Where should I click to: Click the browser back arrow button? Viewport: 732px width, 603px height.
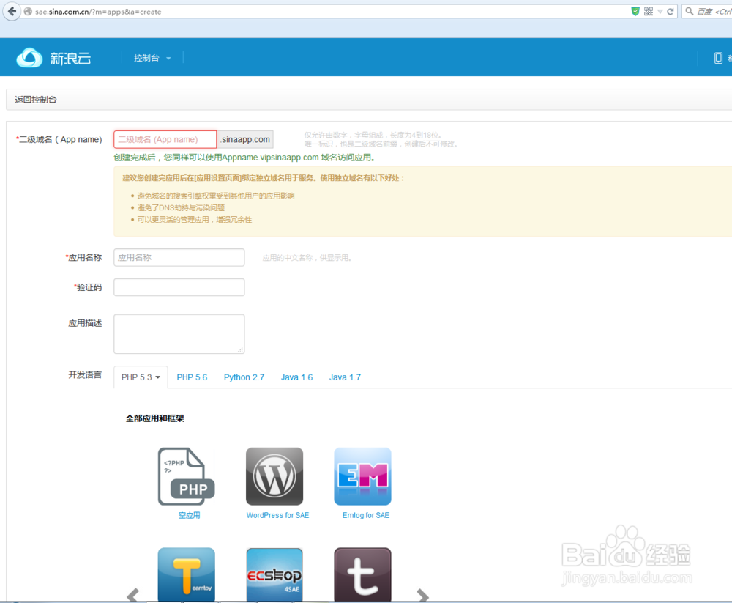pyautogui.click(x=12, y=11)
